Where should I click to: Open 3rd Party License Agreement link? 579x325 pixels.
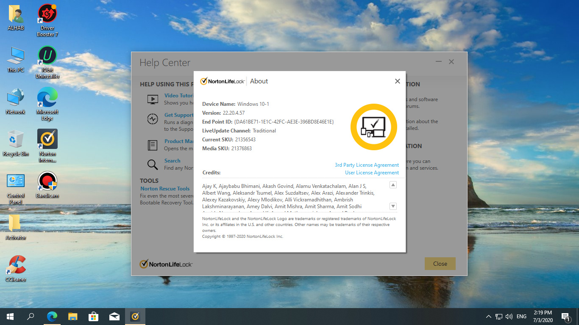[x=367, y=165]
